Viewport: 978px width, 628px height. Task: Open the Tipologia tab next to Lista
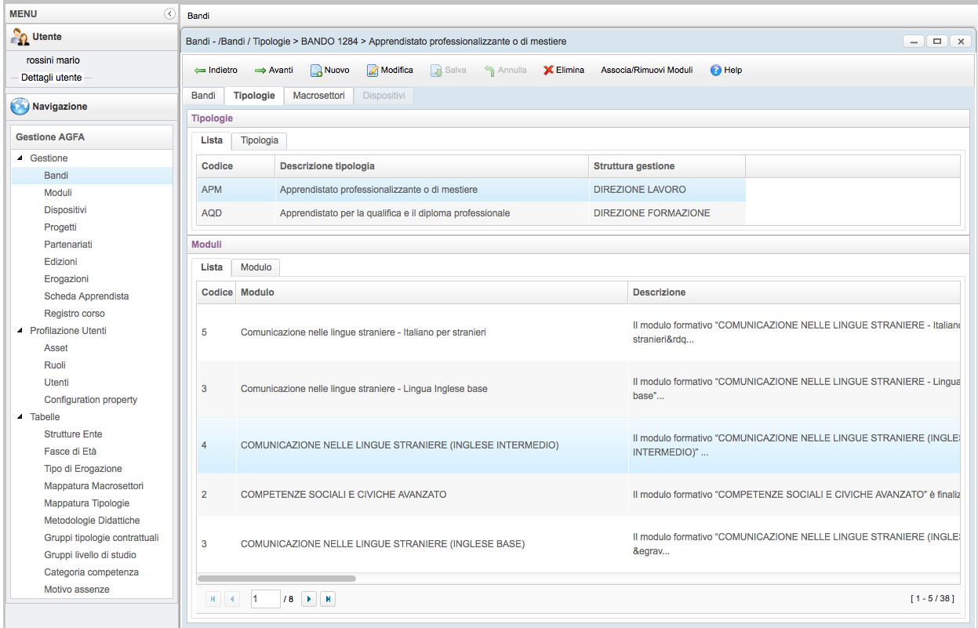(x=259, y=140)
